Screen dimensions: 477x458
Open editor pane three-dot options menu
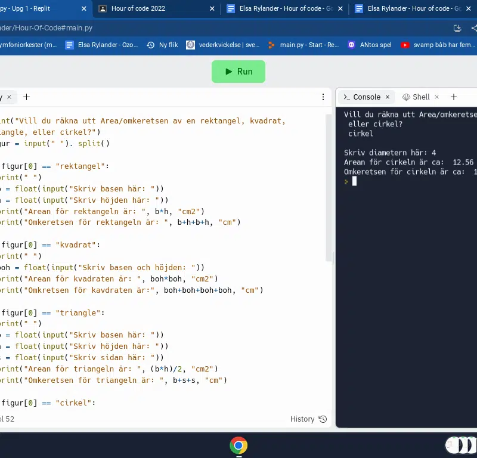(324, 97)
